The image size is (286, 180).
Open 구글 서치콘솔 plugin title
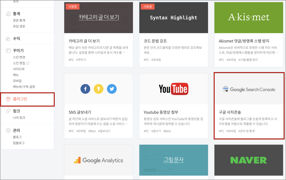point(230,112)
